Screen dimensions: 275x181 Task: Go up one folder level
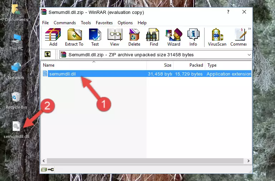[x=48, y=54]
